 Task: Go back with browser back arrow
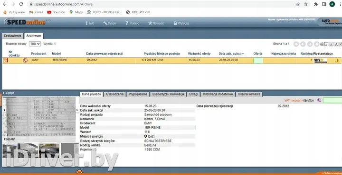(x=5, y=4)
